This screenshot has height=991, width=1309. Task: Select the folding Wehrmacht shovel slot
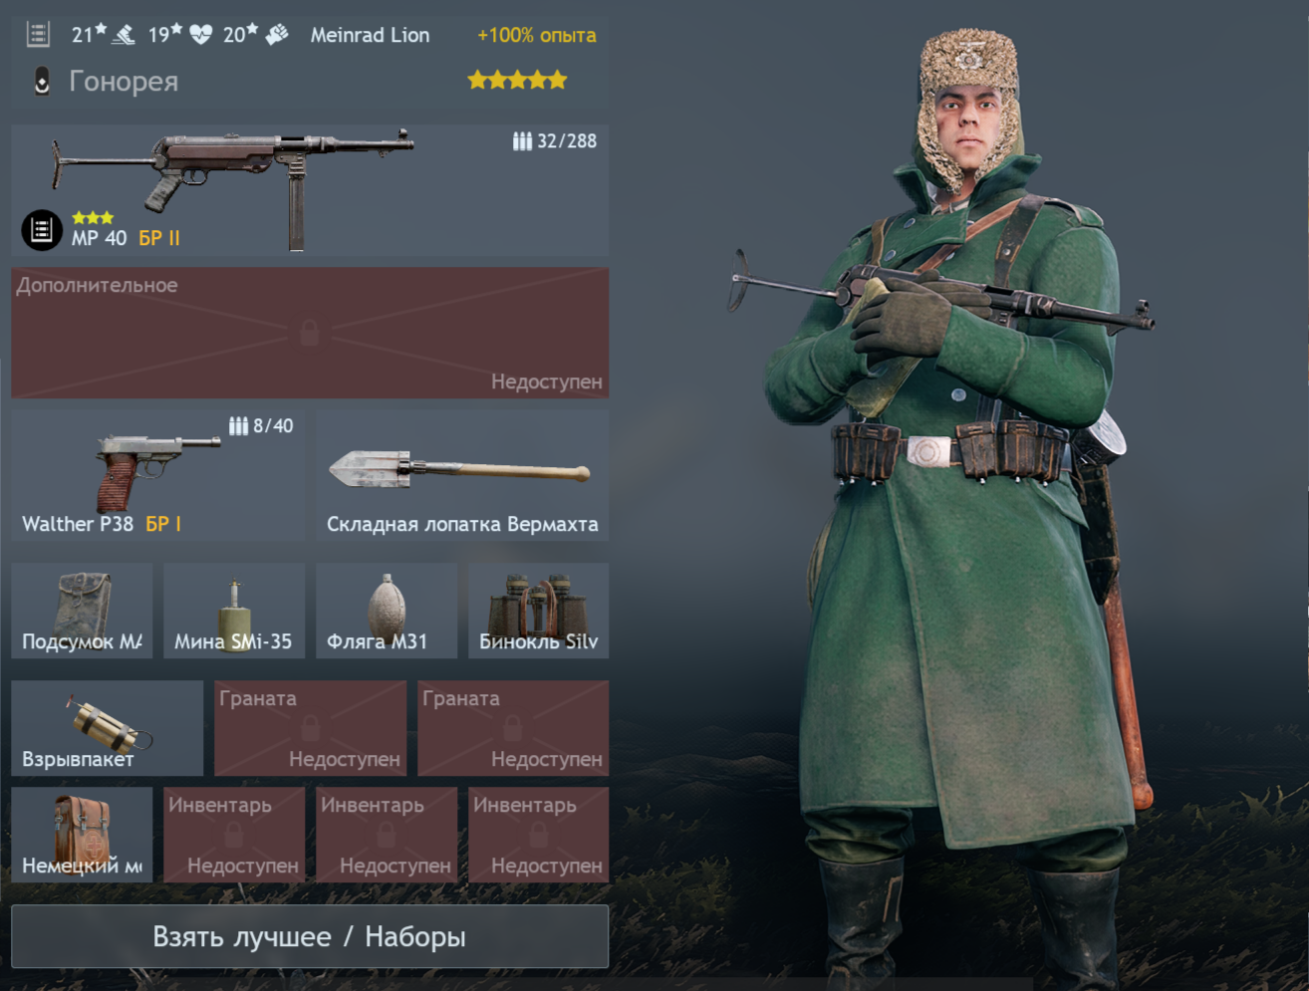pyautogui.click(x=462, y=475)
